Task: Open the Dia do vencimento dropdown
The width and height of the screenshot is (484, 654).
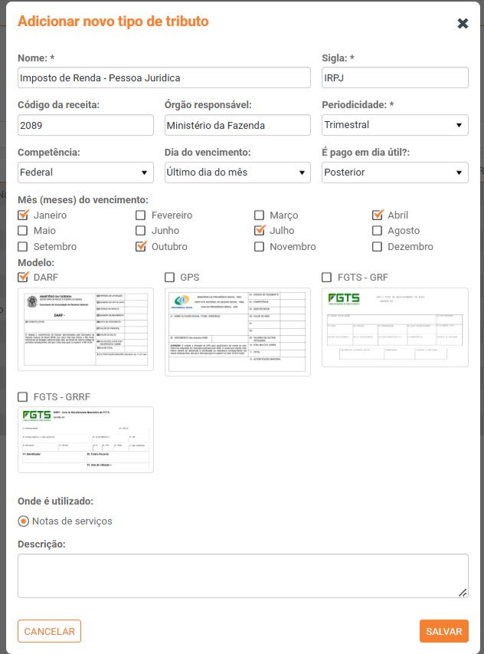Action: 237,173
